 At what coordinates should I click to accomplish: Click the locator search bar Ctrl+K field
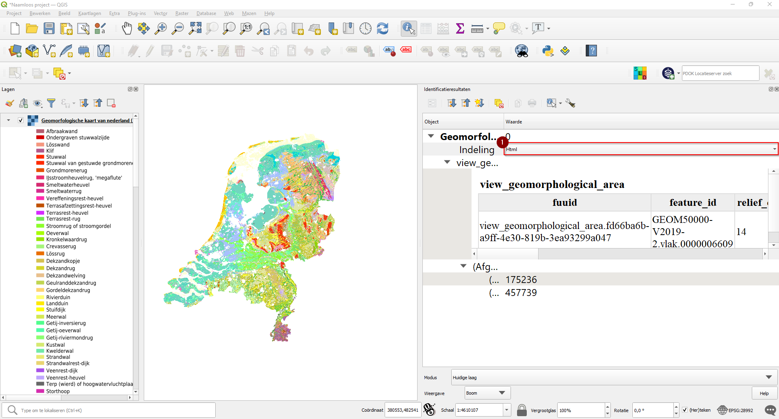click(109, 410)
